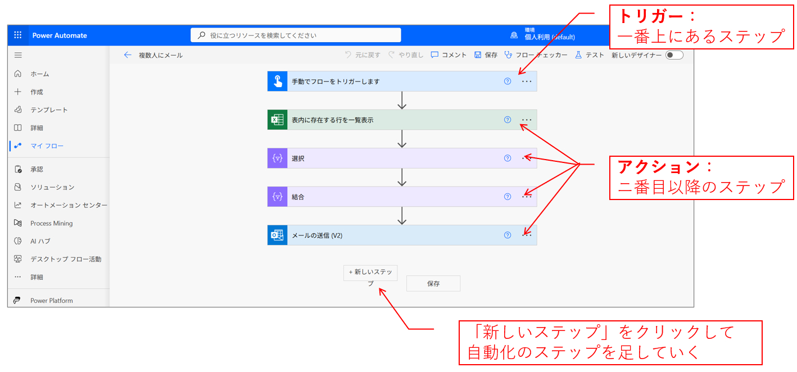
Task: Click the 保存 icon in the toolbar
Action: click(x=478, y=55)
